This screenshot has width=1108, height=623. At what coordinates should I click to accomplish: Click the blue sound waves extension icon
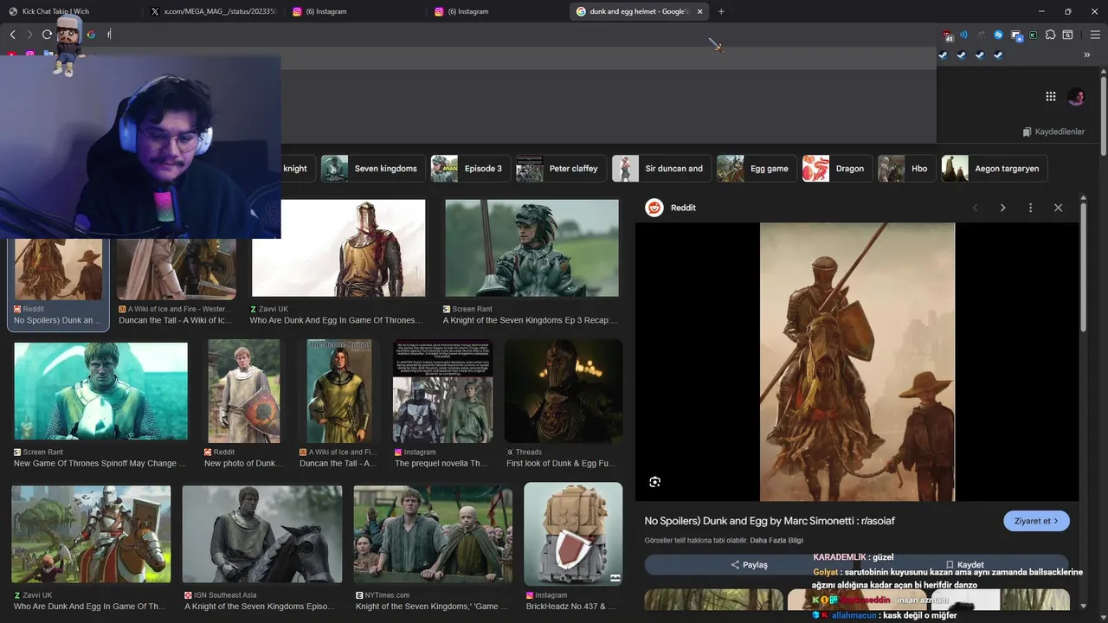click(963, 35)
